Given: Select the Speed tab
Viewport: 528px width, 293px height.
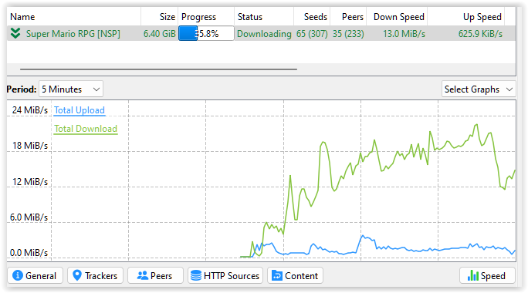Looking at the screenshot, I should [x=487, y=275].
